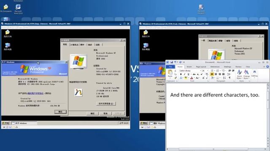Click 开始 Start button in left VM
Viewport: 270px width, 151px height.
(5, 123)
